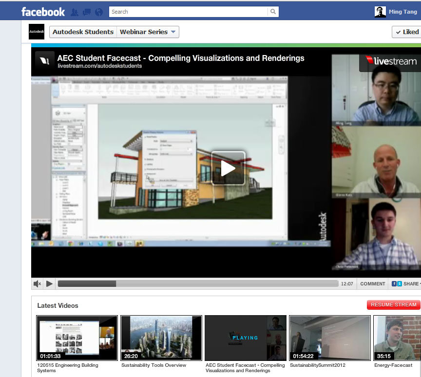Open the Ming Tang profile link
Screen dimensions: 421x377
coord(403,12)
